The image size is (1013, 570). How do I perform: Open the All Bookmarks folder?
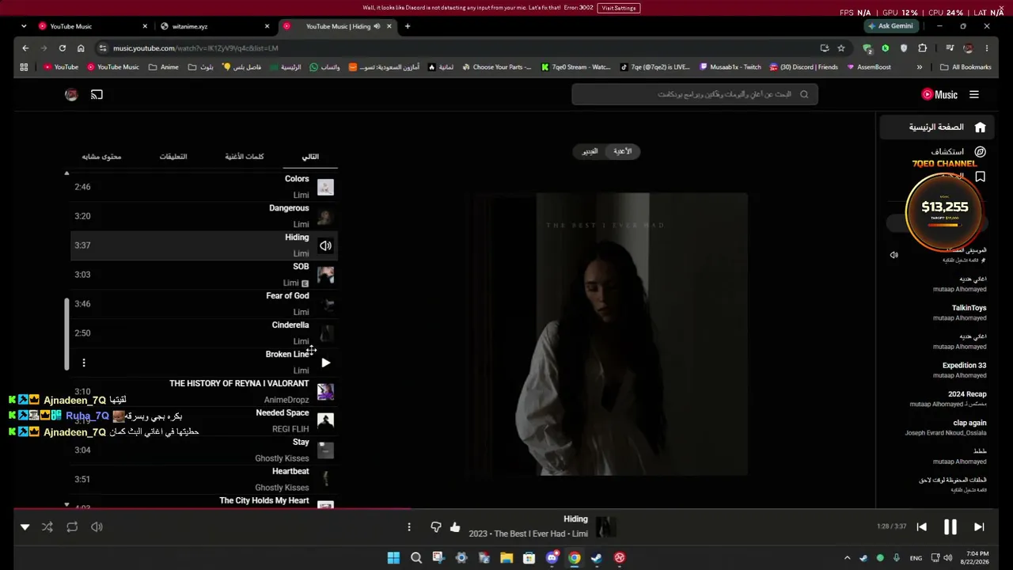coord(966,67)
